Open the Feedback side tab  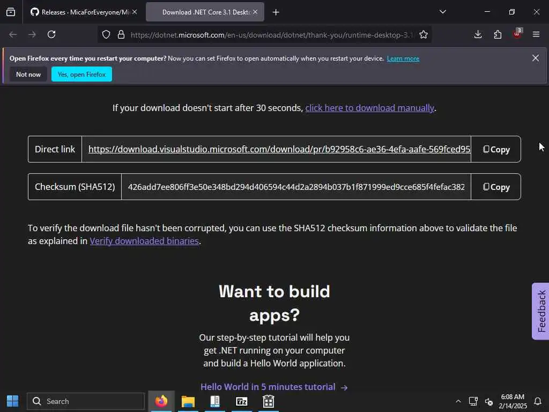(x=540, y=311)
